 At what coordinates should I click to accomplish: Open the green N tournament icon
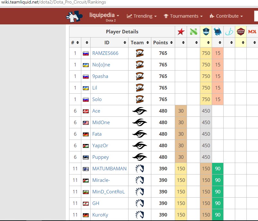tap(193, 31)
